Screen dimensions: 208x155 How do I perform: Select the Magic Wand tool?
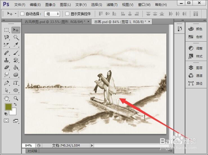(x=16, y=37)
